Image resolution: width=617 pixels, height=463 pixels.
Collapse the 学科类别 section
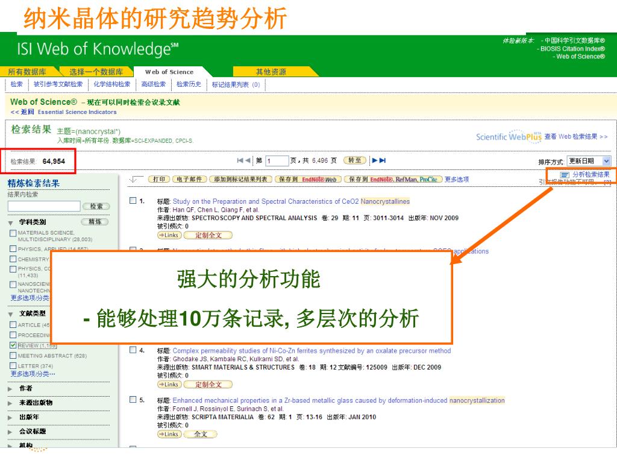click(x=11, y=223)
